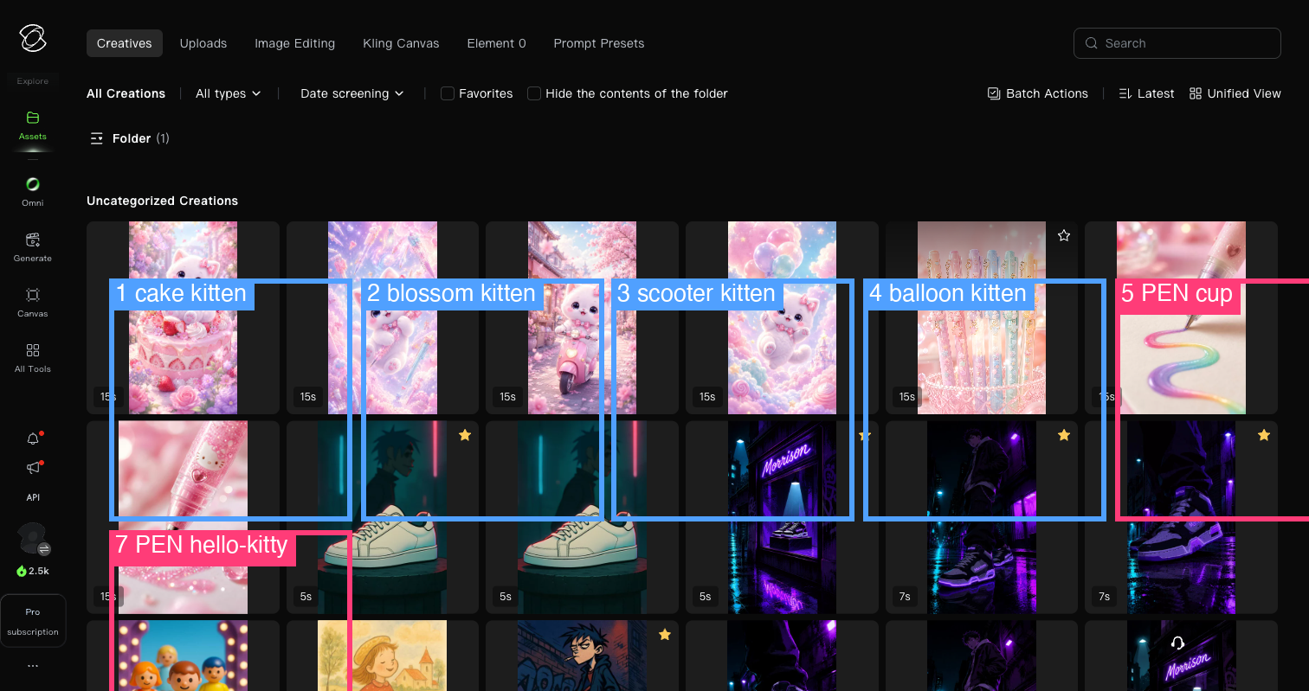Open the API link in the sidebar

[33, 497]
